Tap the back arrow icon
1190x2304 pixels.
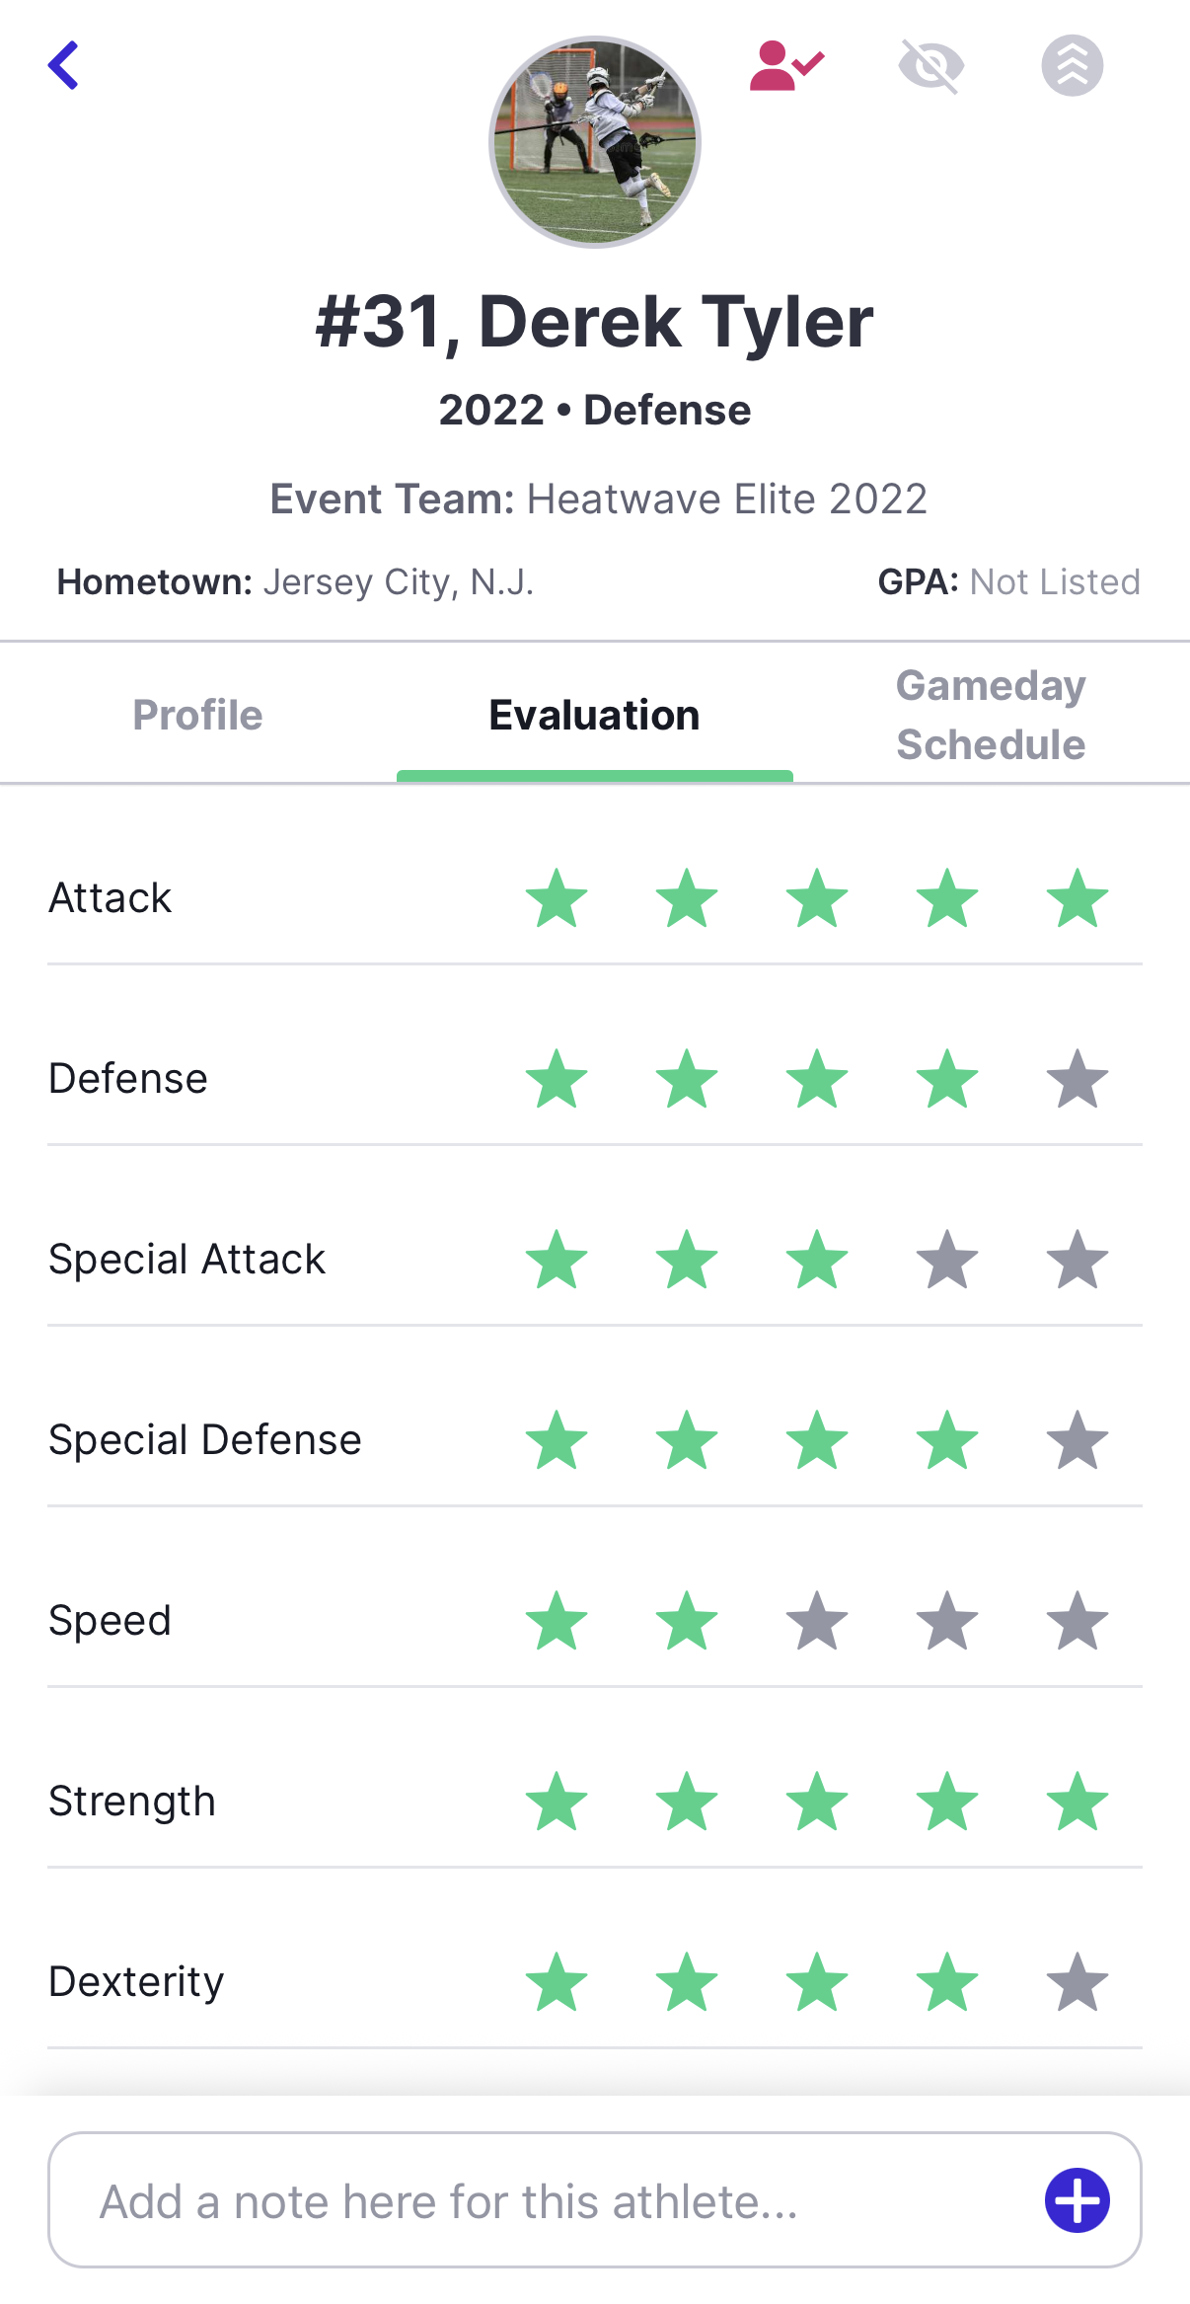[x=64, y=65]
